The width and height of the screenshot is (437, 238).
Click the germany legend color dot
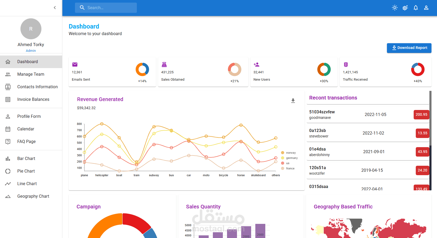[x=283, y=158]
